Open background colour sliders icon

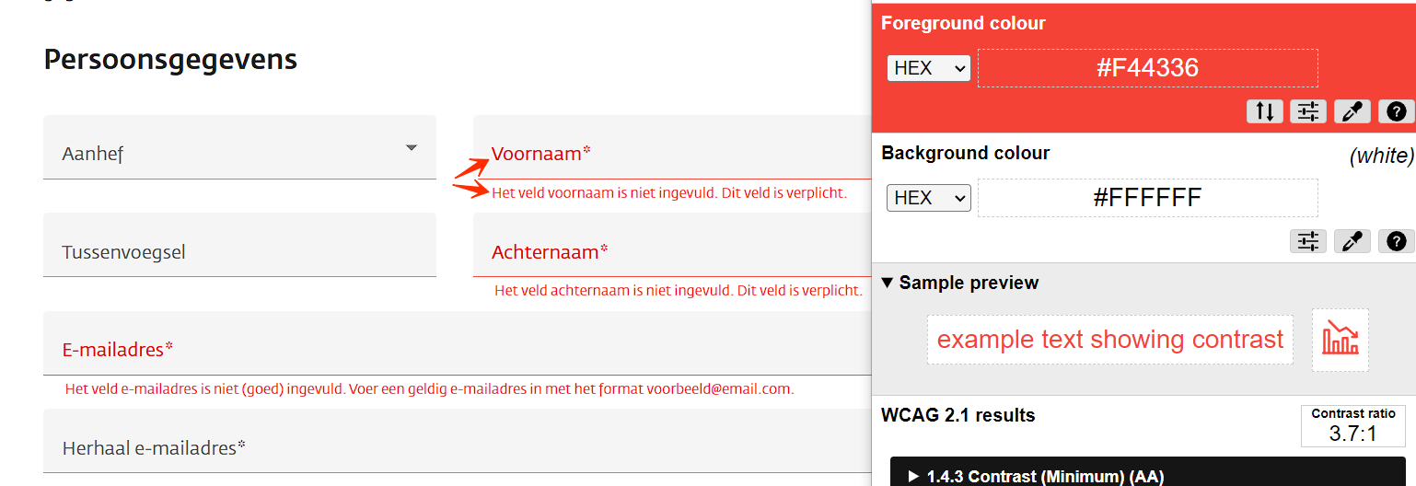click(1308, 241)
